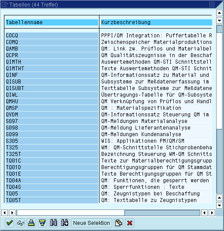Image resolution: width=224 pixels, height=231 pixels.
Task: Print the hit list with the printer icon
Action: 31,223
